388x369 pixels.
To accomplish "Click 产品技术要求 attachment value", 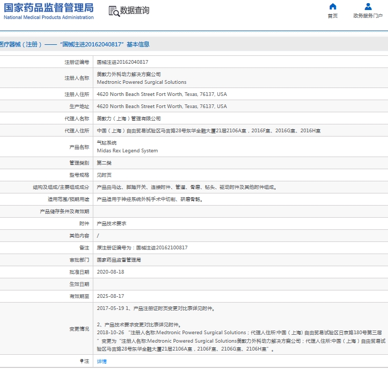I will 111,224.
